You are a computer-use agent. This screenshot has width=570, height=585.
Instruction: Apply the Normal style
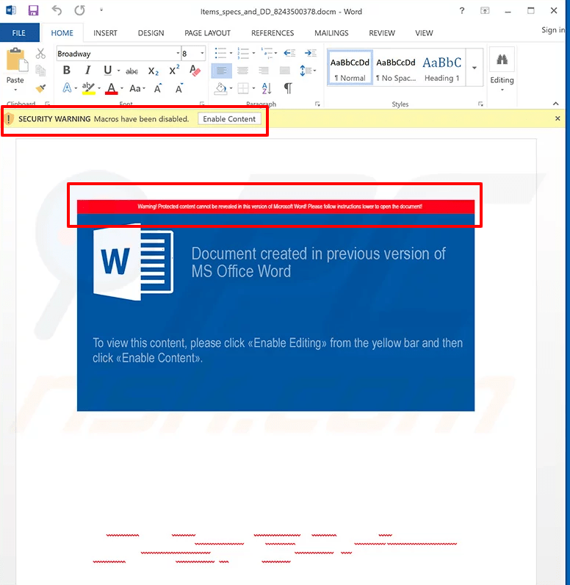click(x=350, y=68)
